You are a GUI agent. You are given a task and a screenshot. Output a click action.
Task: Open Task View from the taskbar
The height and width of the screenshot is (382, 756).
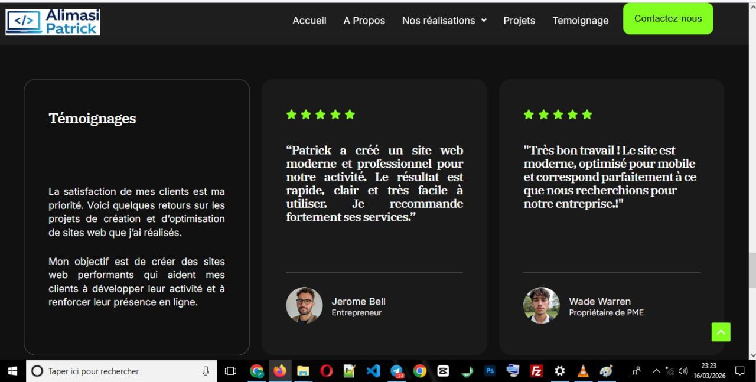pos(230,371)
